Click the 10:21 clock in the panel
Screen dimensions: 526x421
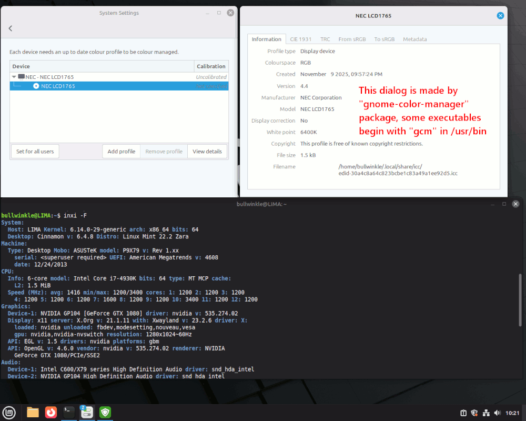(x=512, y=413)
